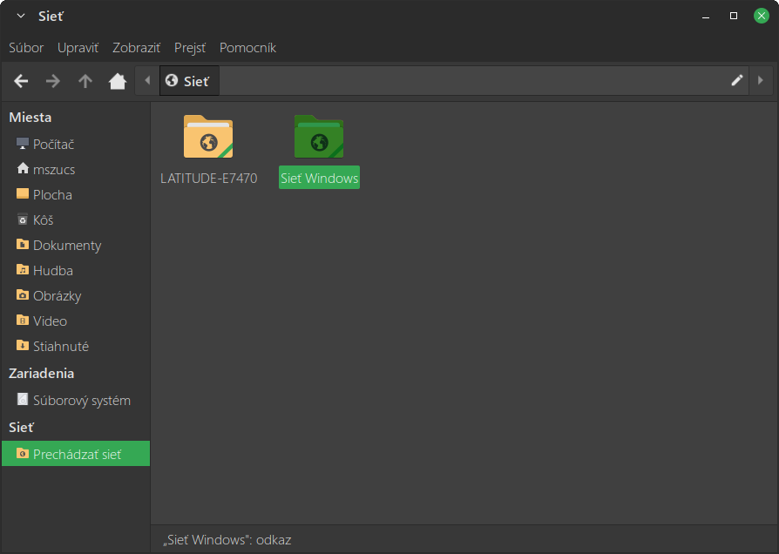Screen dimensions: 779x554
Task: Go up to parent folder arrow
Action: 85,81
